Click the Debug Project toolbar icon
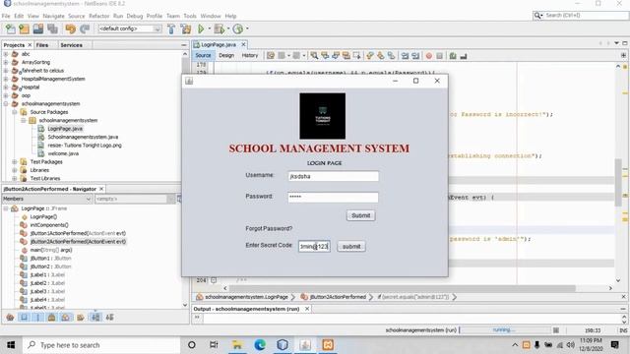 (x=220, y=29)
